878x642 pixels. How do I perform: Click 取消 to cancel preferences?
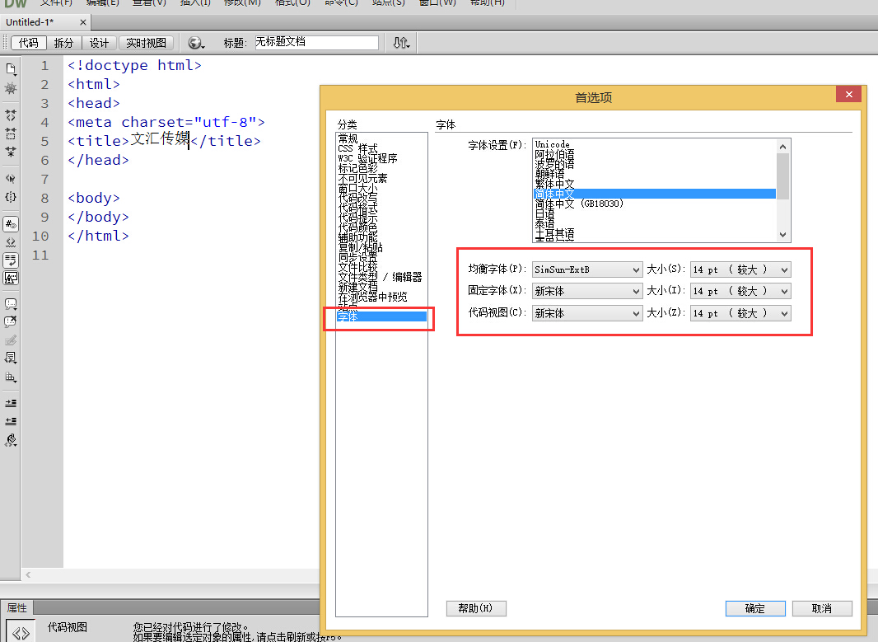[x=822, y=608]
